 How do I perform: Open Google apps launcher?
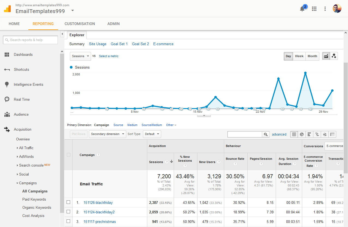point(314,9)
